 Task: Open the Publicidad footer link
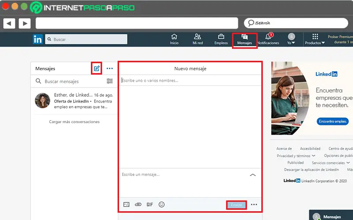point(295,162)
